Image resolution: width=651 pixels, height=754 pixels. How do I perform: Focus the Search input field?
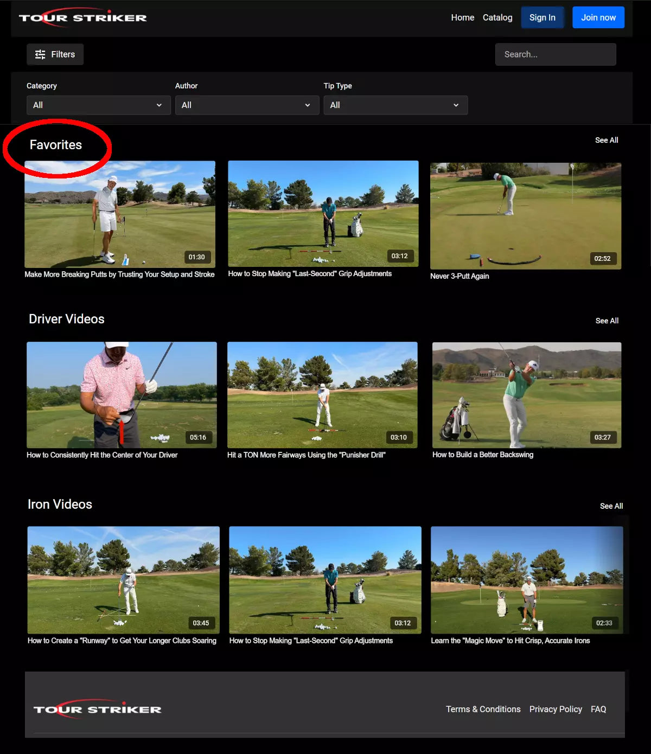556,54
